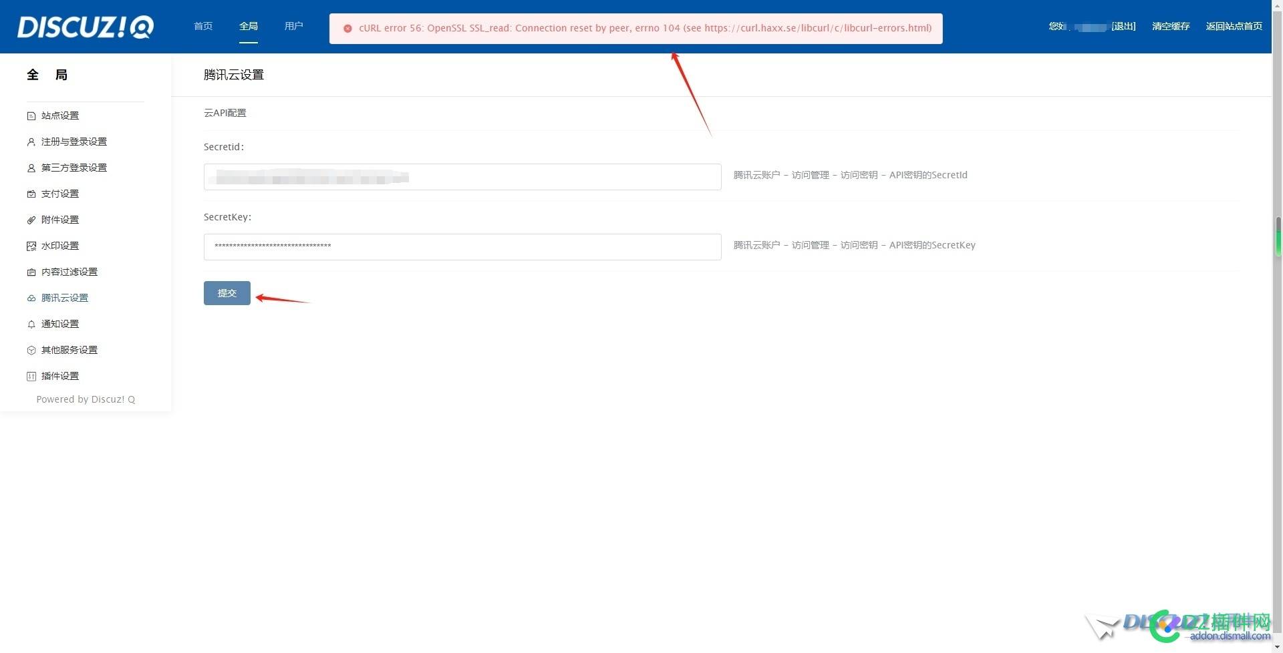Click 清空缓存 to clear cache

1171,26
